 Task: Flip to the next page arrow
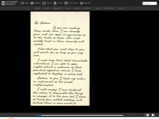click(153, 115)
